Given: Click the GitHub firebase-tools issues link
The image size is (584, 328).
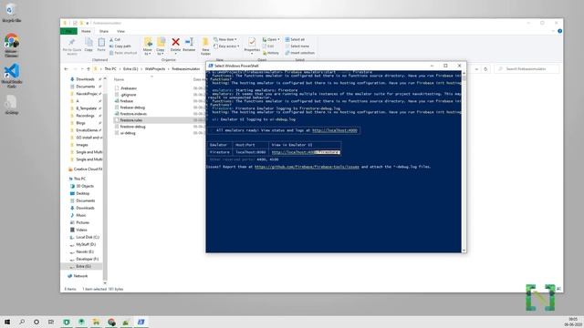Looking at the screenshot, I should [307, 167].
